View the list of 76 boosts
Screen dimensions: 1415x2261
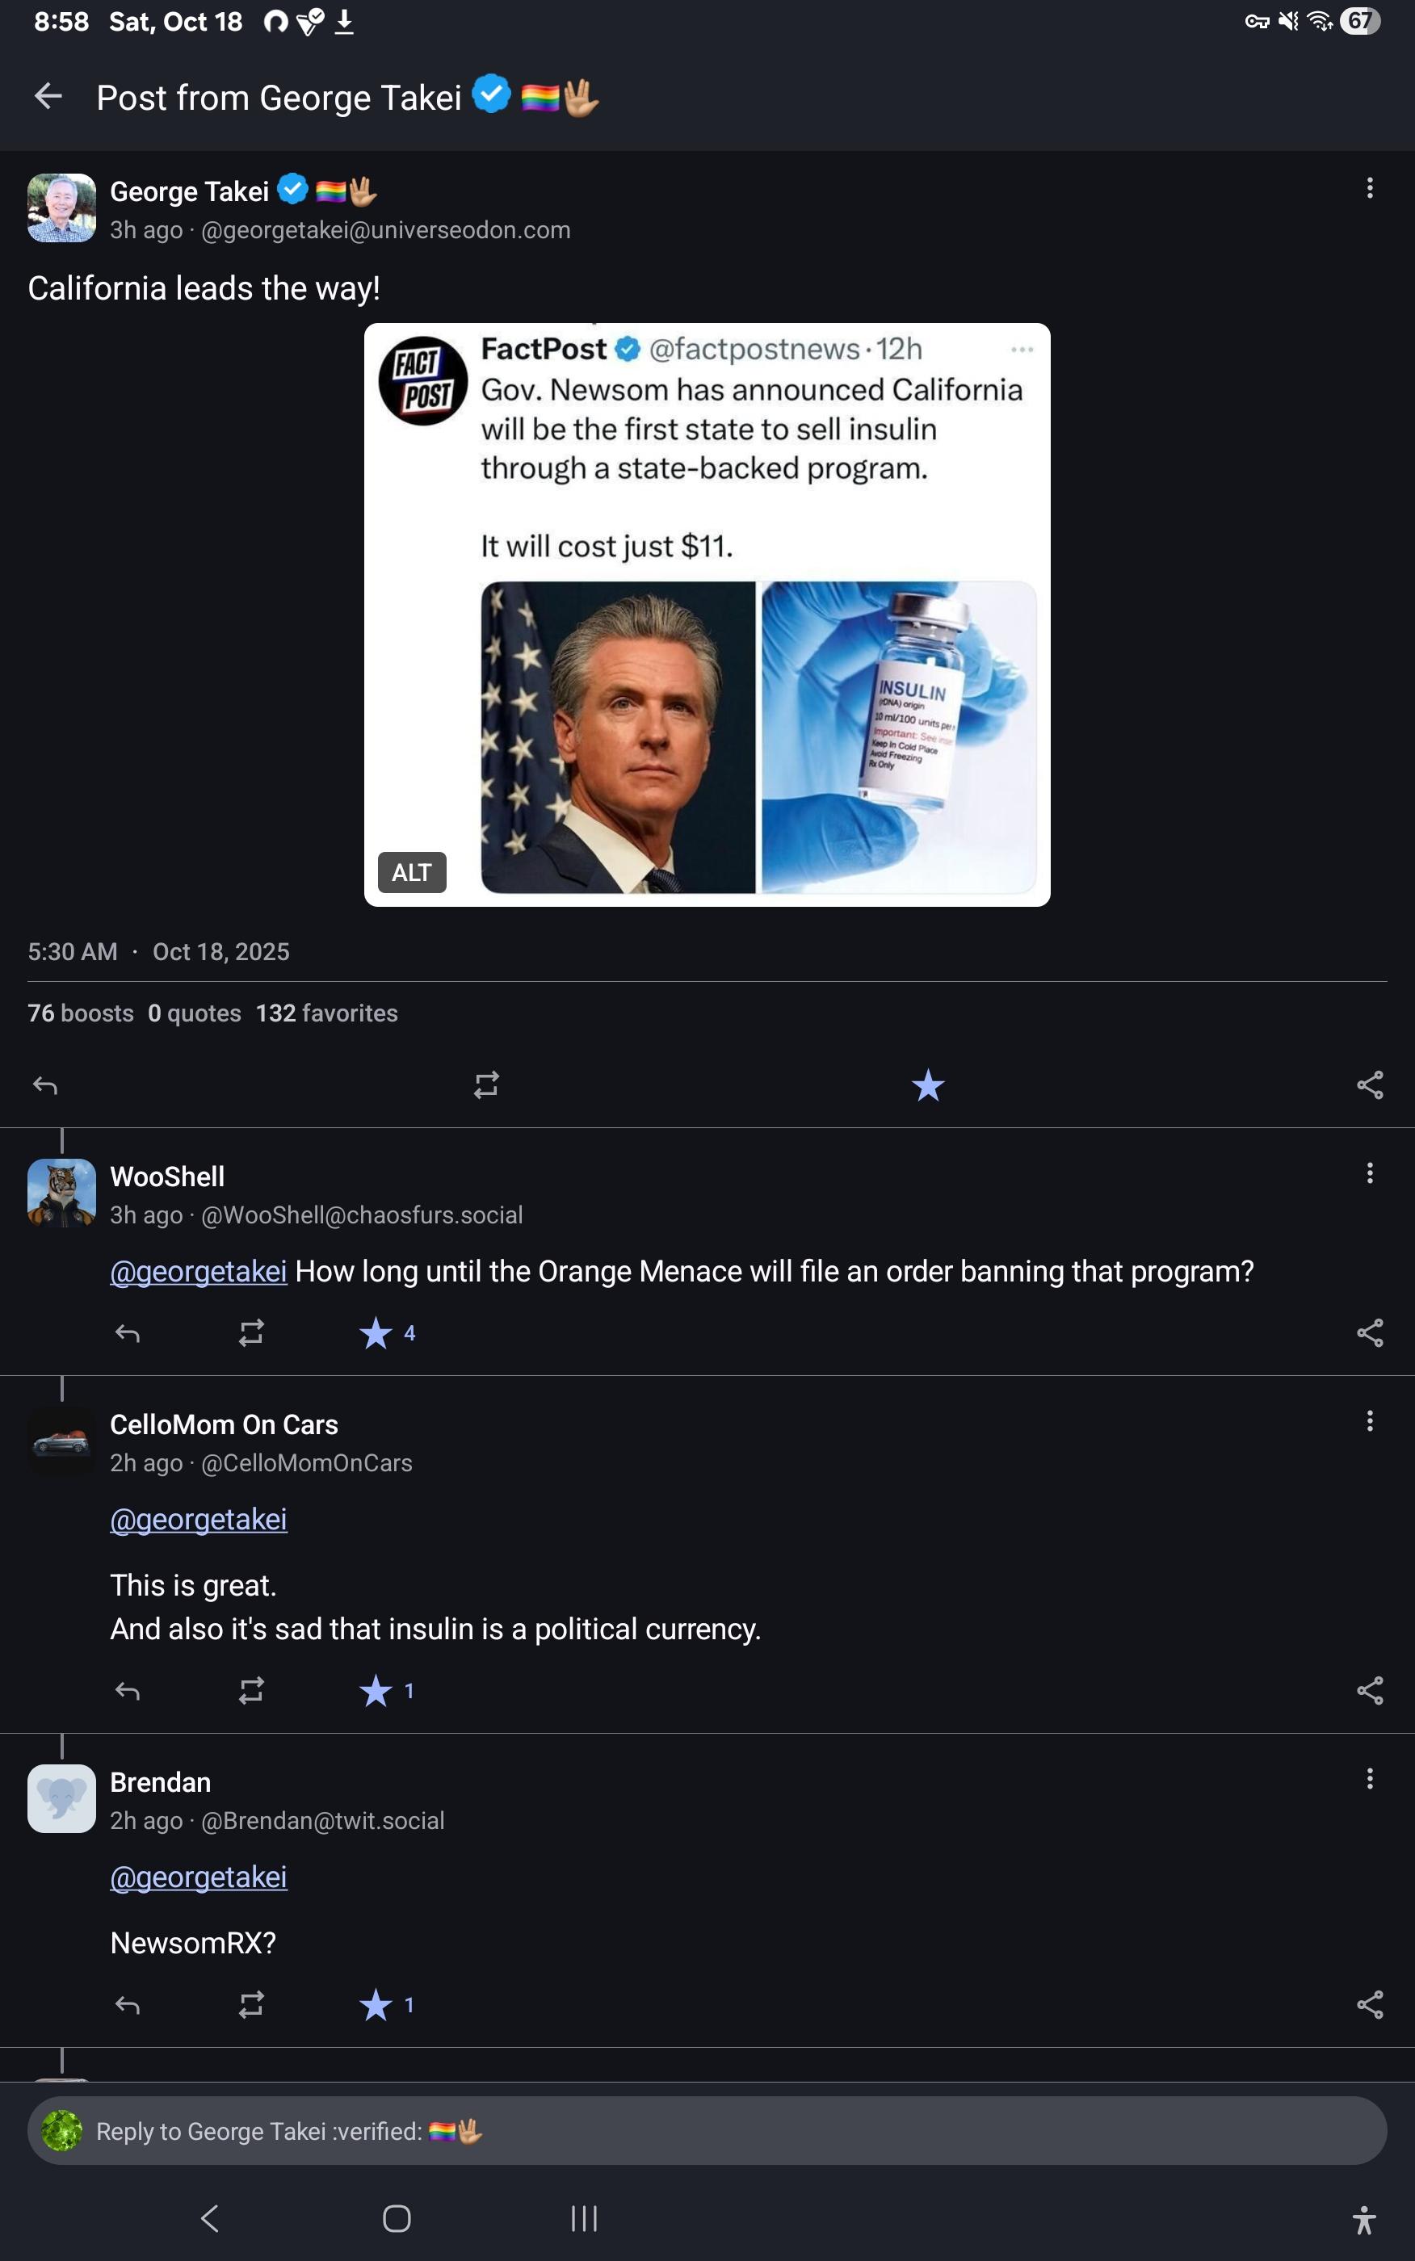[x=81, y=1013]
